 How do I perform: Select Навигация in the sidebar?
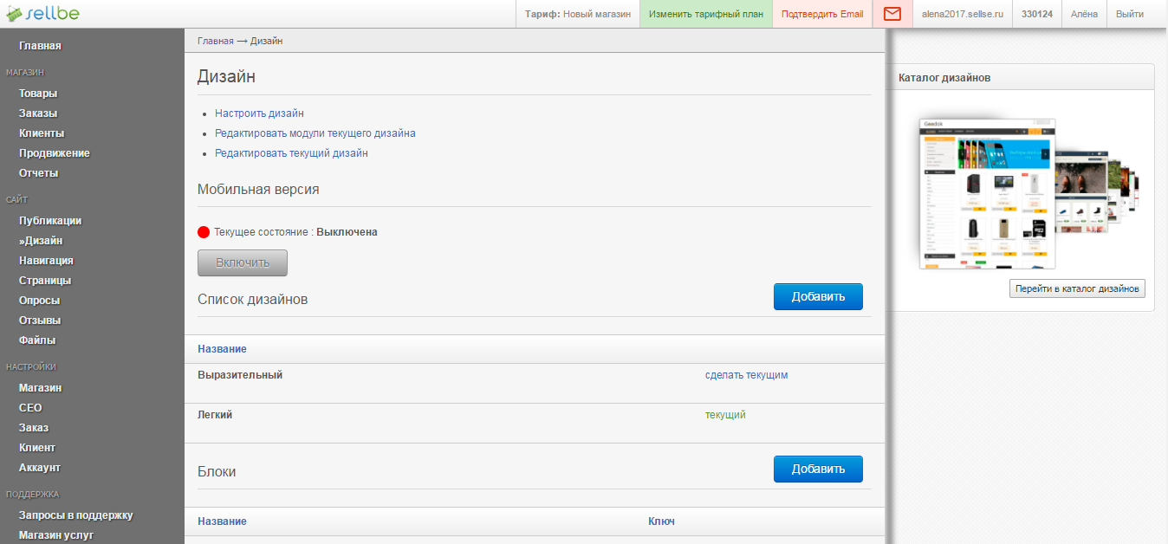46,261
